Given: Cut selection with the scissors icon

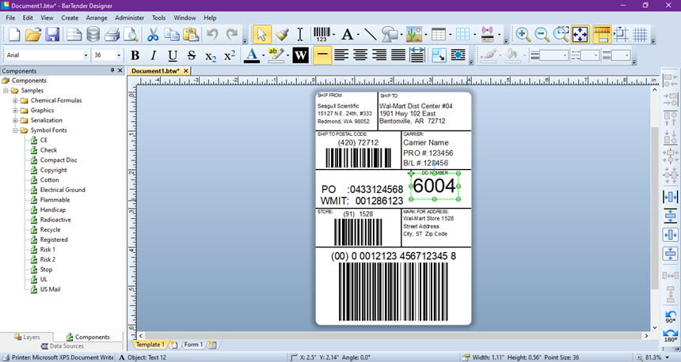Looking at the screenshot, I should [x=153, y=34].
